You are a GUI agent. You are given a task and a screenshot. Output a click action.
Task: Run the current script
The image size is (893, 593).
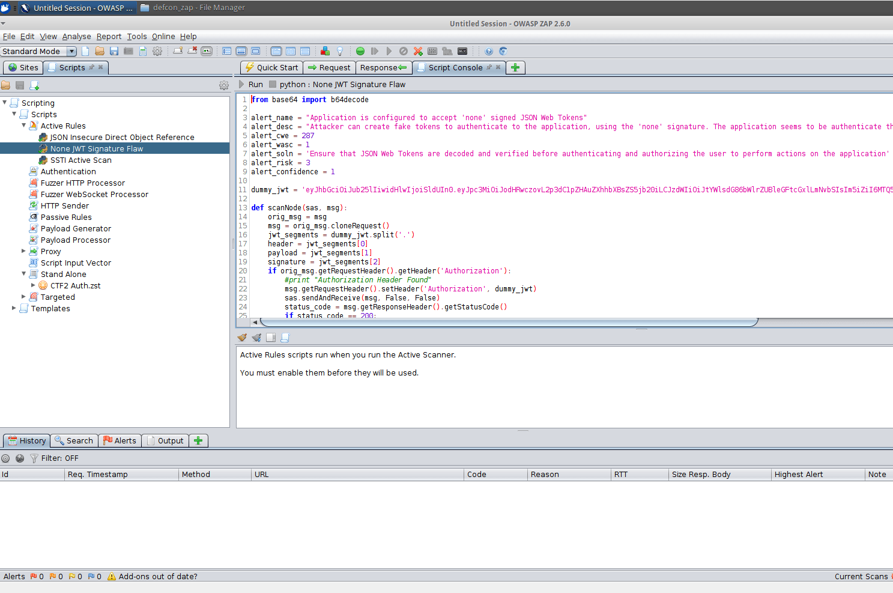(x=251, y=85)
